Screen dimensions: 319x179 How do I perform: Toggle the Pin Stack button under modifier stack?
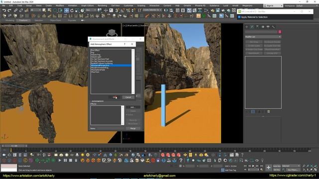tap(247, 111)
